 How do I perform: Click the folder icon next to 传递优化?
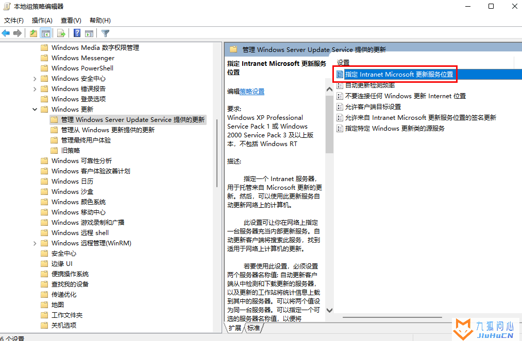click(x=44, y=295)
